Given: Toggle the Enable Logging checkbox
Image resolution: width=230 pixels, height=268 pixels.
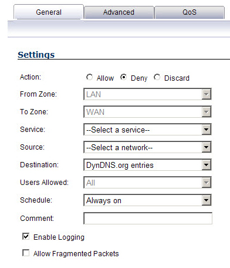Looking at the screenshot, I should [x=26, y=236].
